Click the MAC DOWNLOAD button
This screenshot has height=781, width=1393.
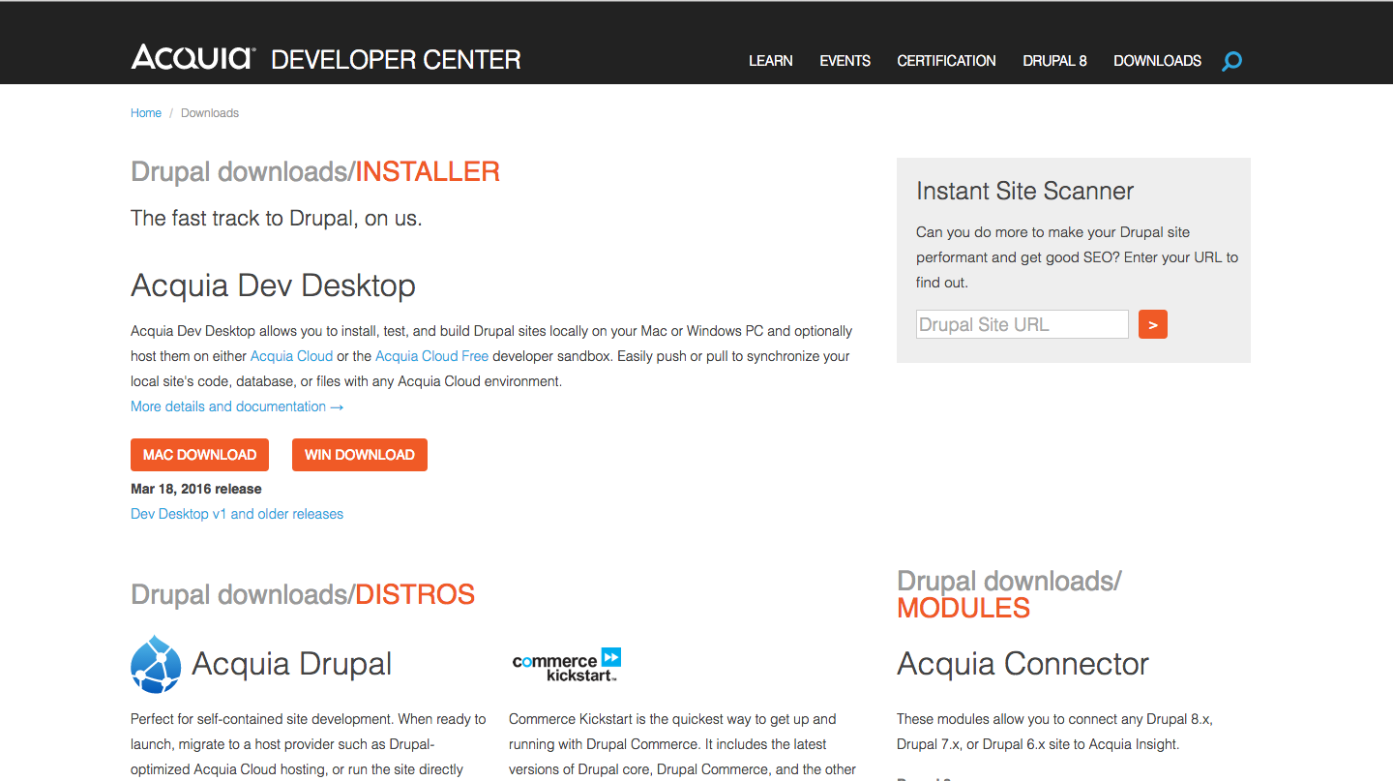point(199,455)
